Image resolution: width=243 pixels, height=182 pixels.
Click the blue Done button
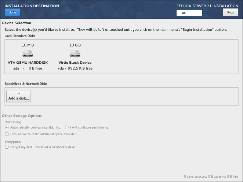pos(12,12)
